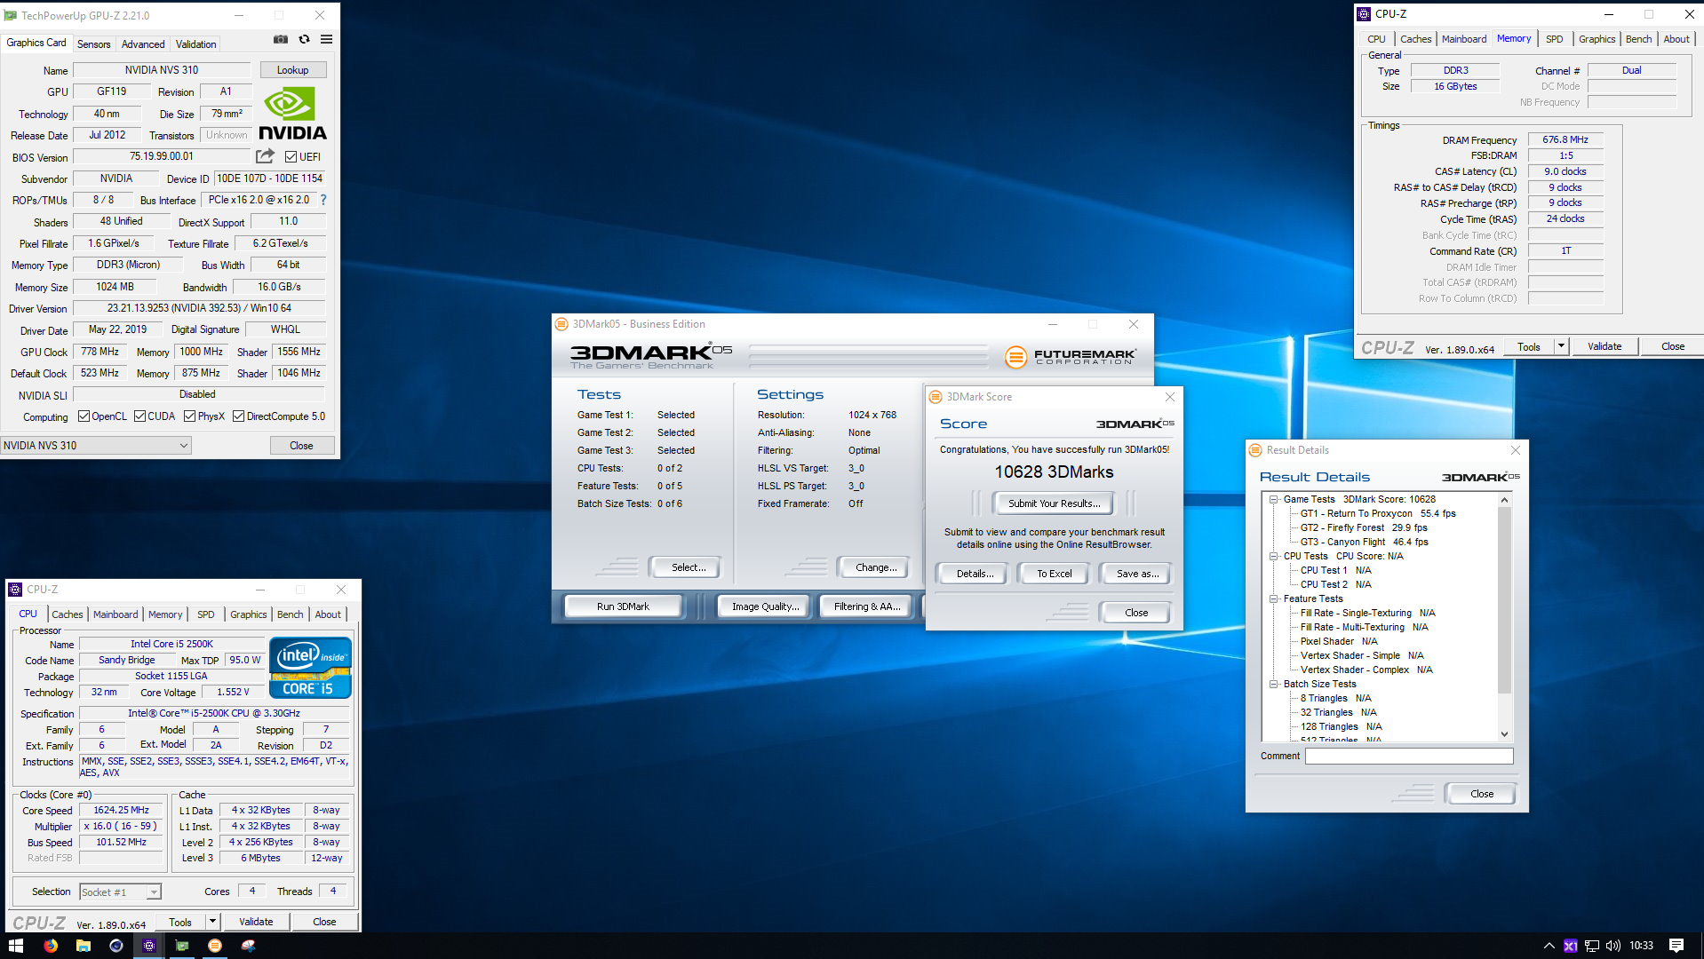Switch to GPU-Z Advanced tab
This screenshot has height=959, width=1704.
[x=143, y=44]
